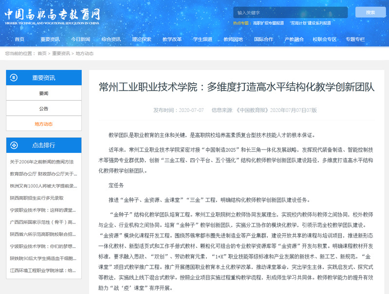Screen dimensions: 389x294
Task: Open the 校联会专区 menu item
Action: (x=325, y=39)
